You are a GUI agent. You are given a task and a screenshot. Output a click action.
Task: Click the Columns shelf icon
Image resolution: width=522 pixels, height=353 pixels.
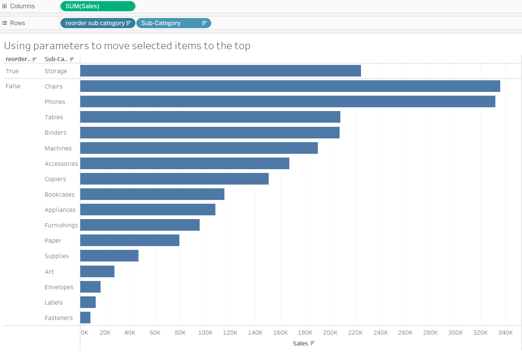(x=5, y=6)
